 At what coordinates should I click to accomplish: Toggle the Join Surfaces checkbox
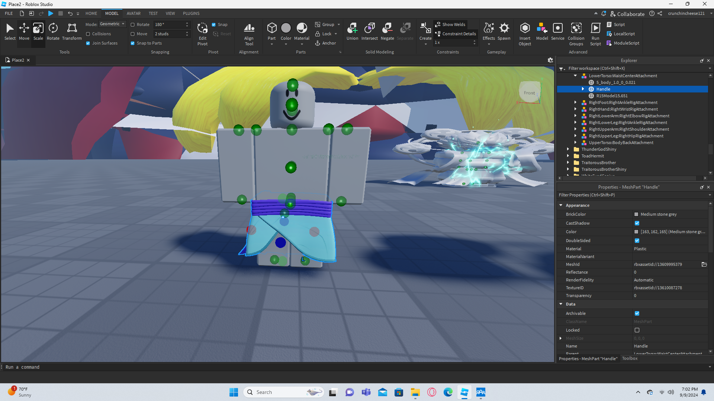point(88,43)
